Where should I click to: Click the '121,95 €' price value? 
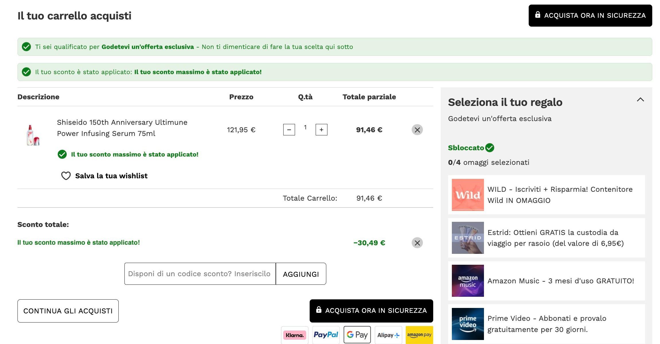pos(241,130)
